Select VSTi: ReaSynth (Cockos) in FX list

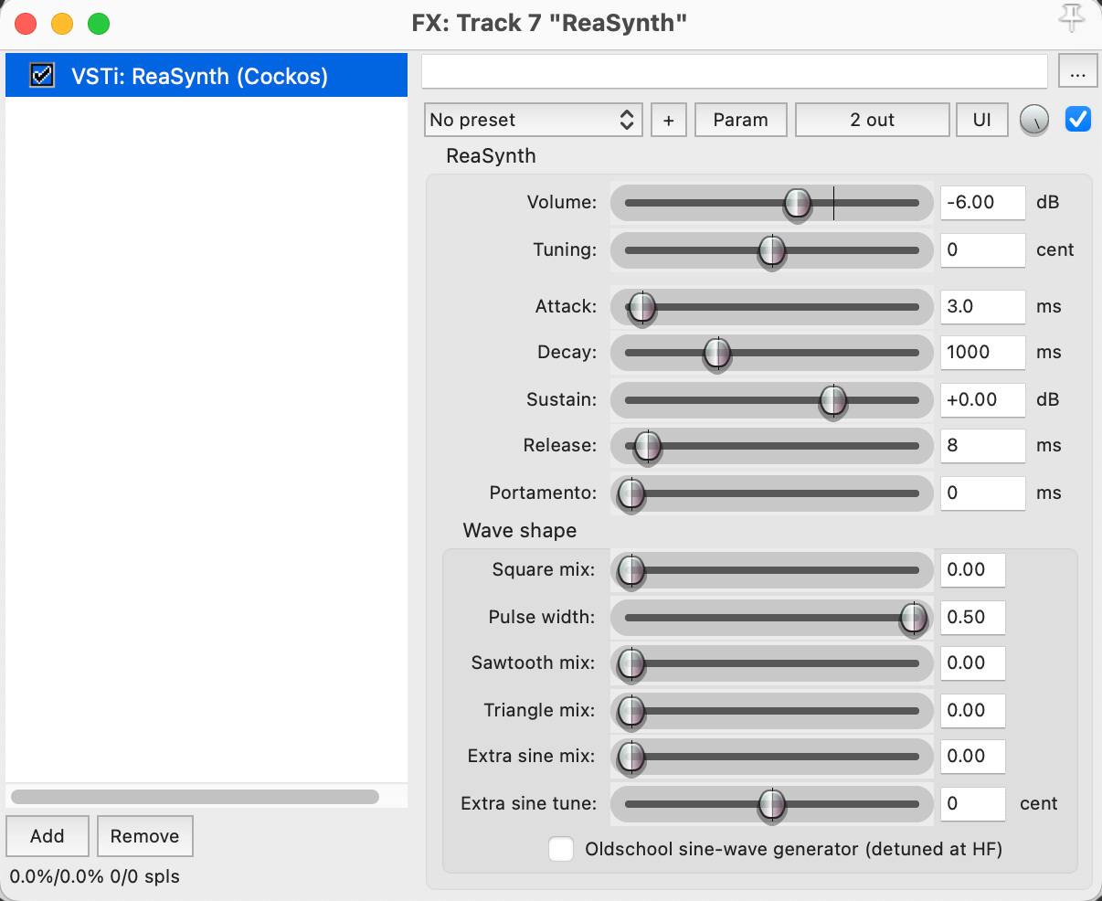tap(207, 75)
